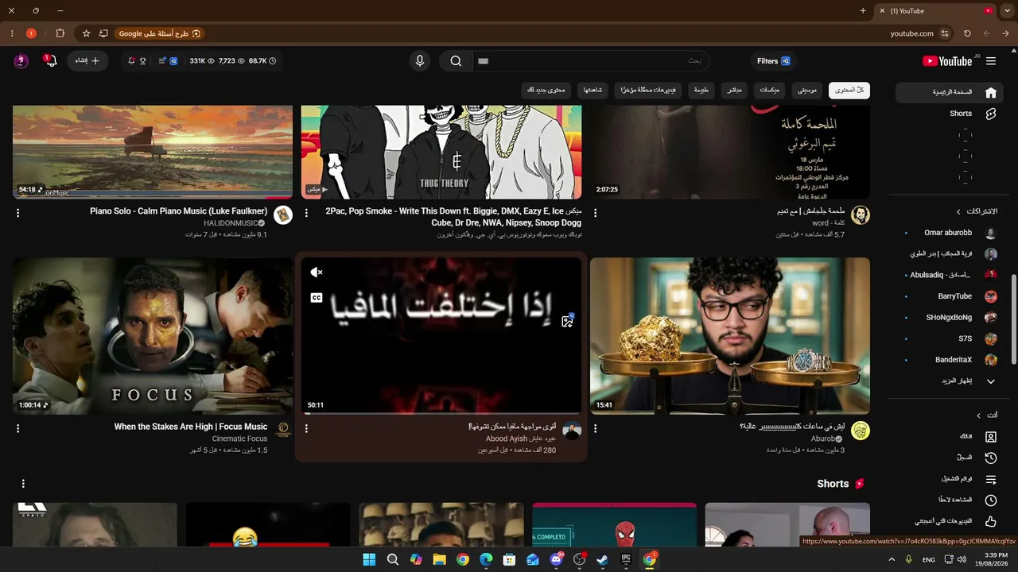This screenshot has height=572, width=1018.
Task: Open the Focus astronaut video thumbnail
Action: 153,336
